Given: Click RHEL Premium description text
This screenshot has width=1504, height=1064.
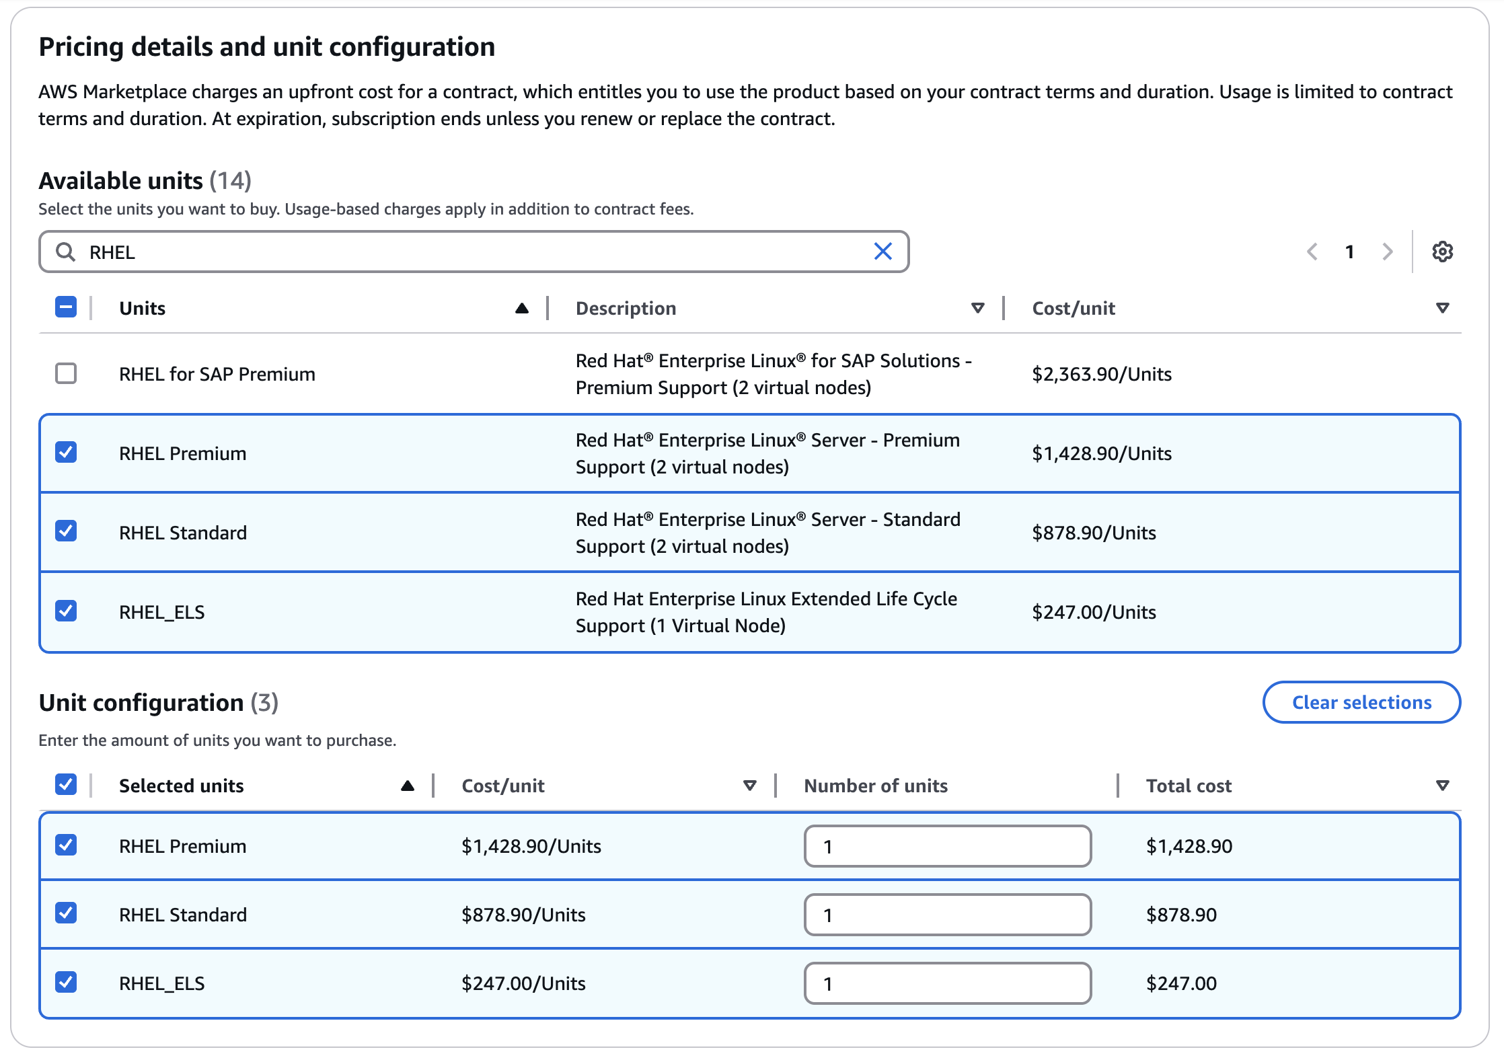Looking at the screenshot, I should coord(767,453).
